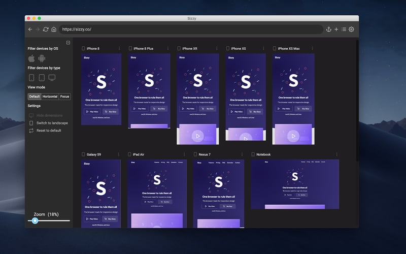Select Horizontal view mode
Viewport: 406px width, 254px height.
coord(50,97)
